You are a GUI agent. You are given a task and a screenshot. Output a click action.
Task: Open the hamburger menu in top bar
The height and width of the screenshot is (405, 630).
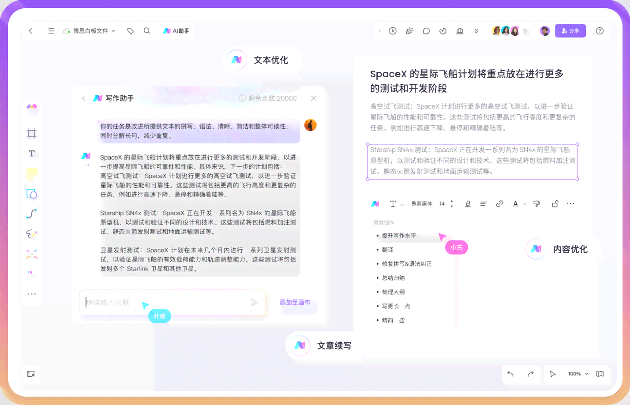tap(51, 31)
